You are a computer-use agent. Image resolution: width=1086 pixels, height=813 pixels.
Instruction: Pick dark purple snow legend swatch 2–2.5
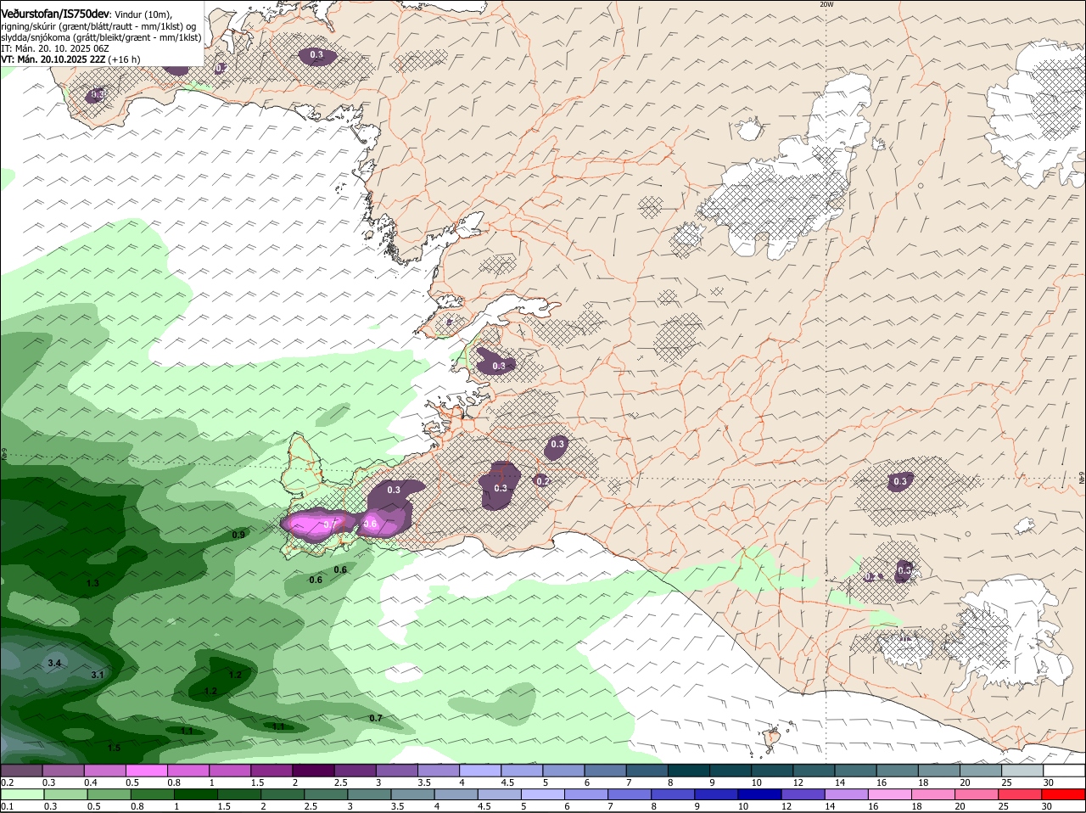point(312,771)
